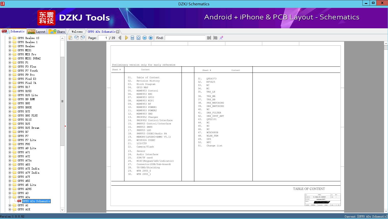Click the find next icon
This screenshot has width=388, height=219.
click(215, 38)
